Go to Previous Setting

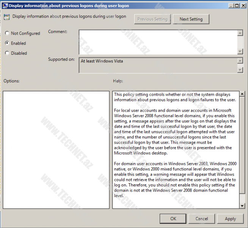(152, 19)
